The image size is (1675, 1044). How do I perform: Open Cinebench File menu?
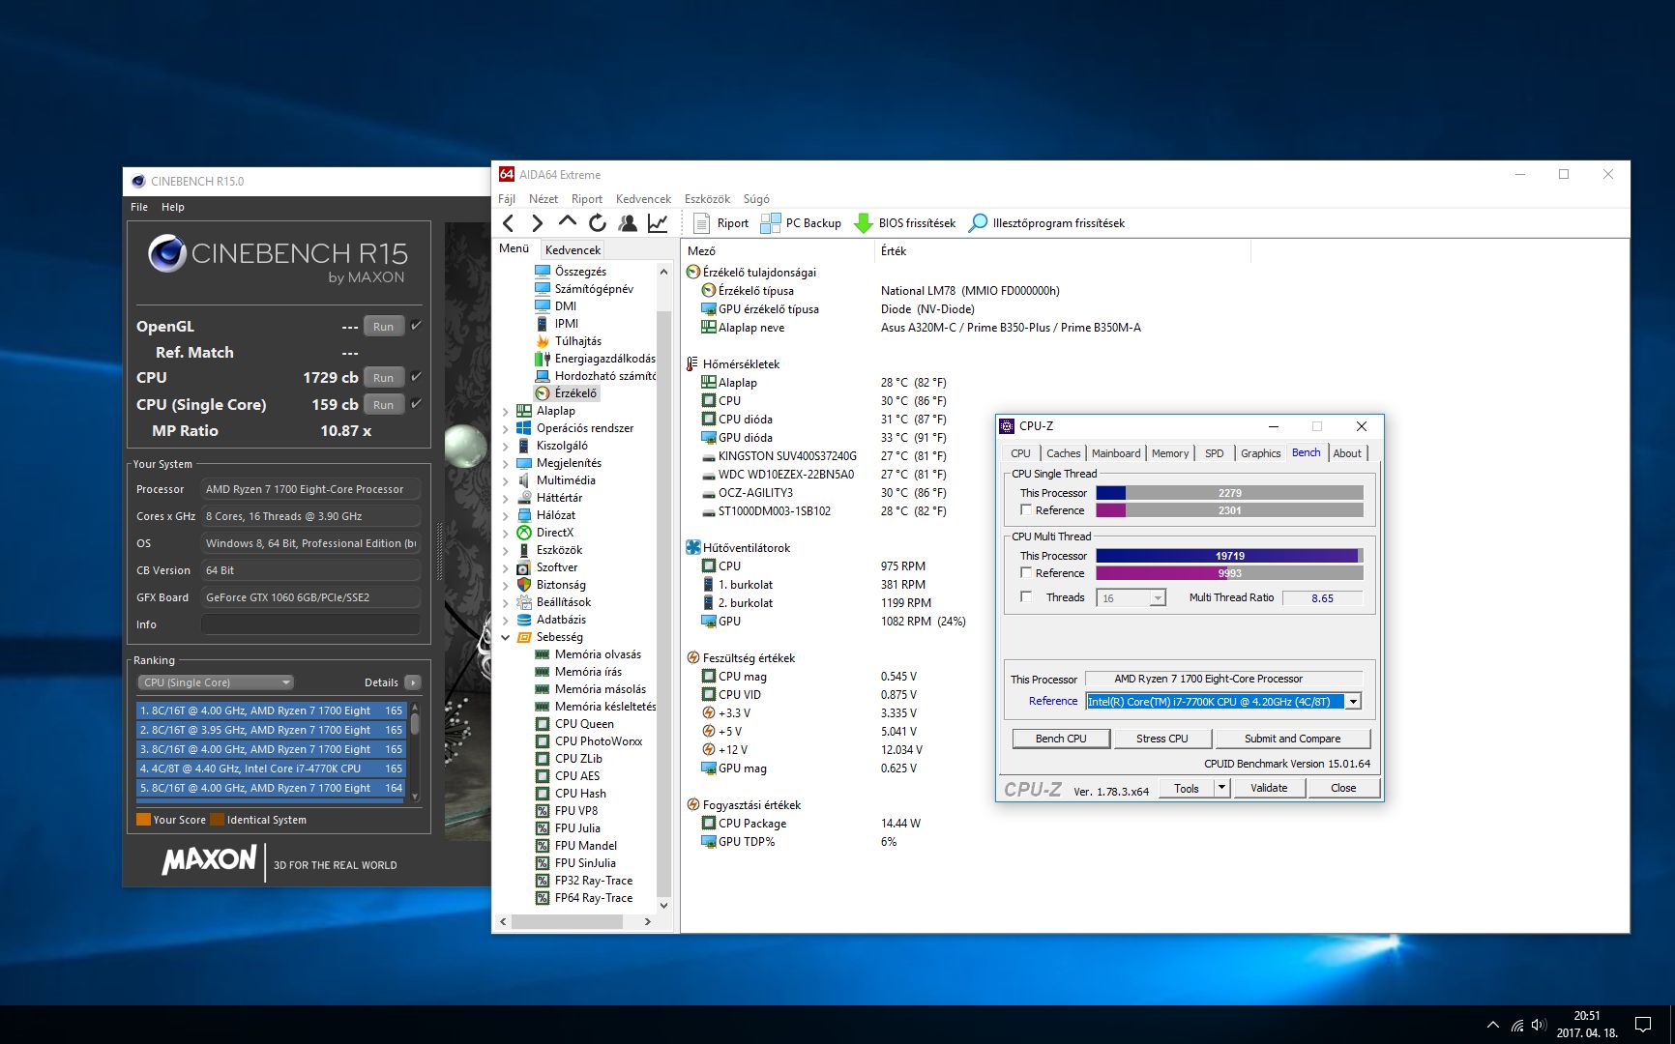tap(139, 207)
